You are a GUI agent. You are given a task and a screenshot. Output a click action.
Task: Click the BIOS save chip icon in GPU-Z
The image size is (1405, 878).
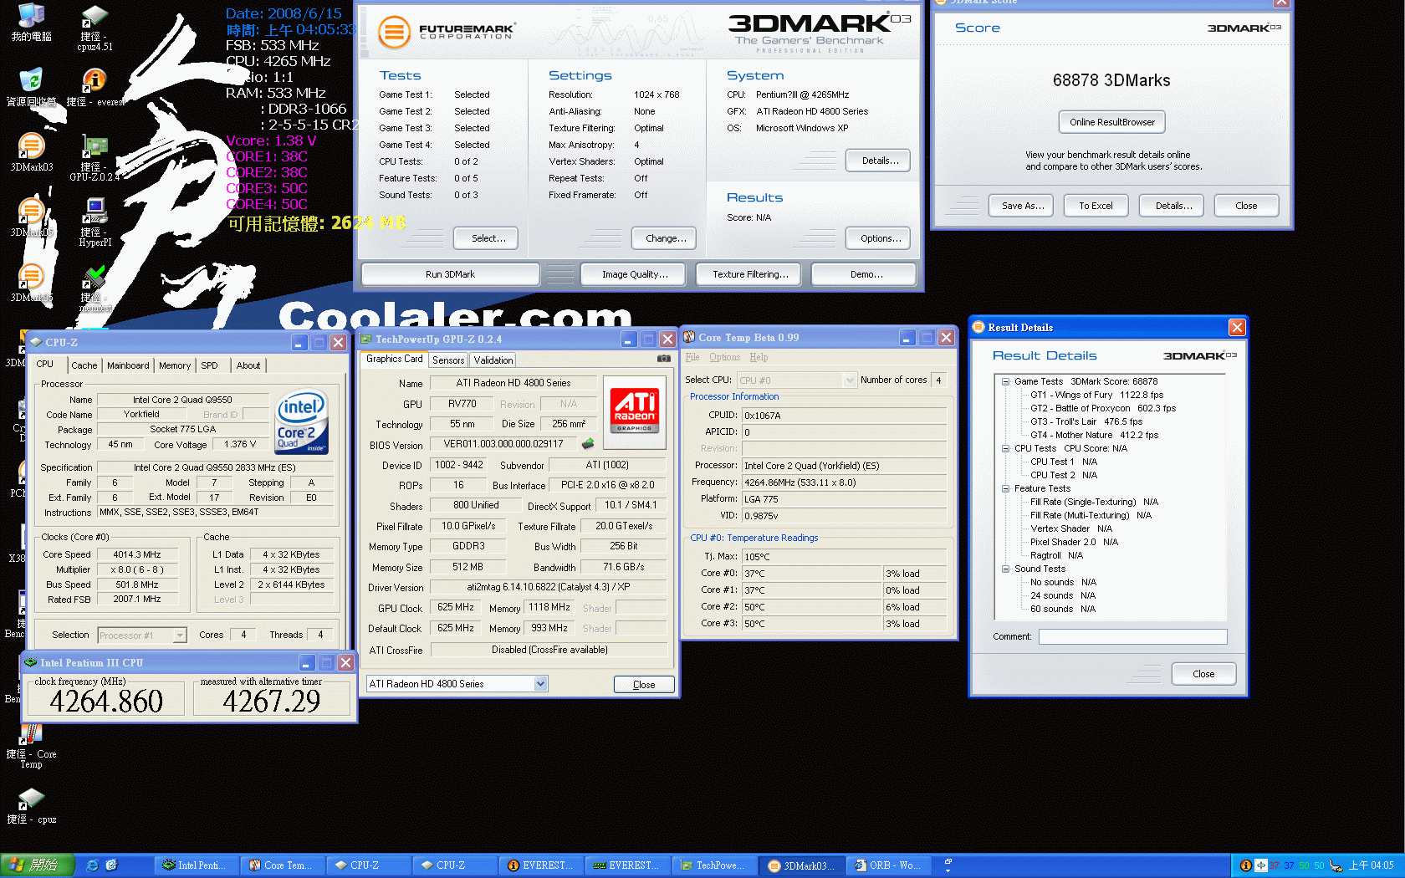coord(588,444)
